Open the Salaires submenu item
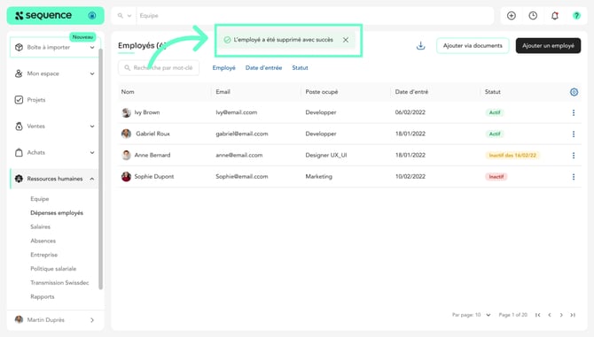This screenshot has height=337, width=594. 41,226
